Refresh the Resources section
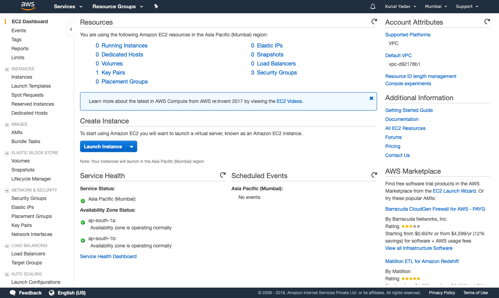This screenshot has width=499, height=298. [374, 21]
